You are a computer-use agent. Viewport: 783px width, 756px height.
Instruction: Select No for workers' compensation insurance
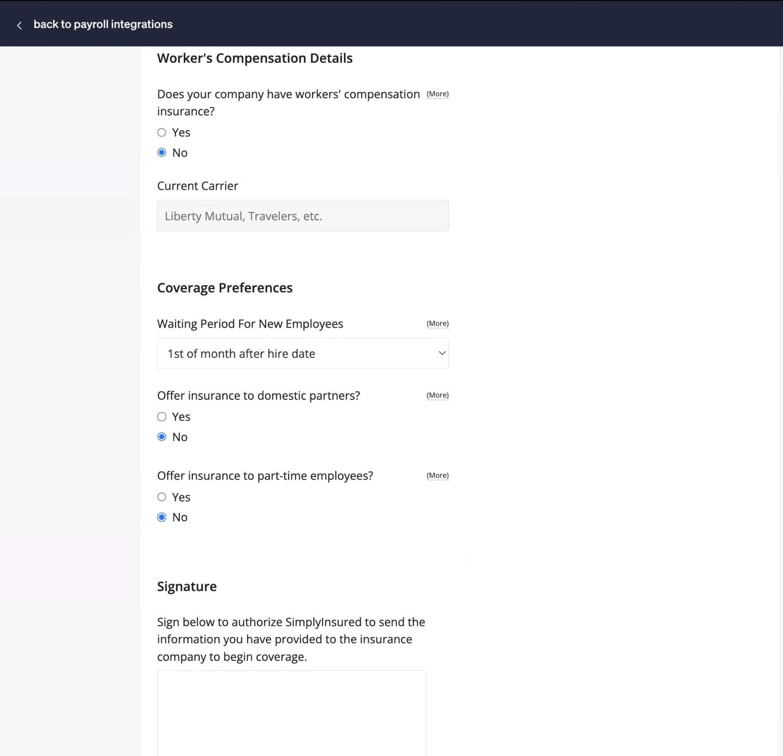click(x=162, y=152)
